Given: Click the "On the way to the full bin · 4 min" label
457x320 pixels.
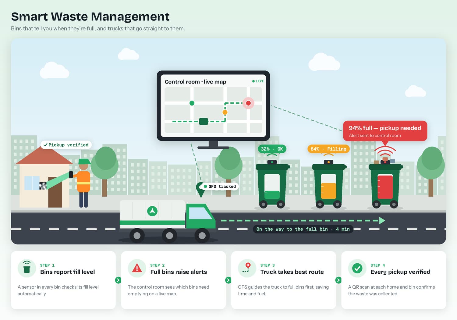Looking at the screenshot, I should tap(303, 229).
